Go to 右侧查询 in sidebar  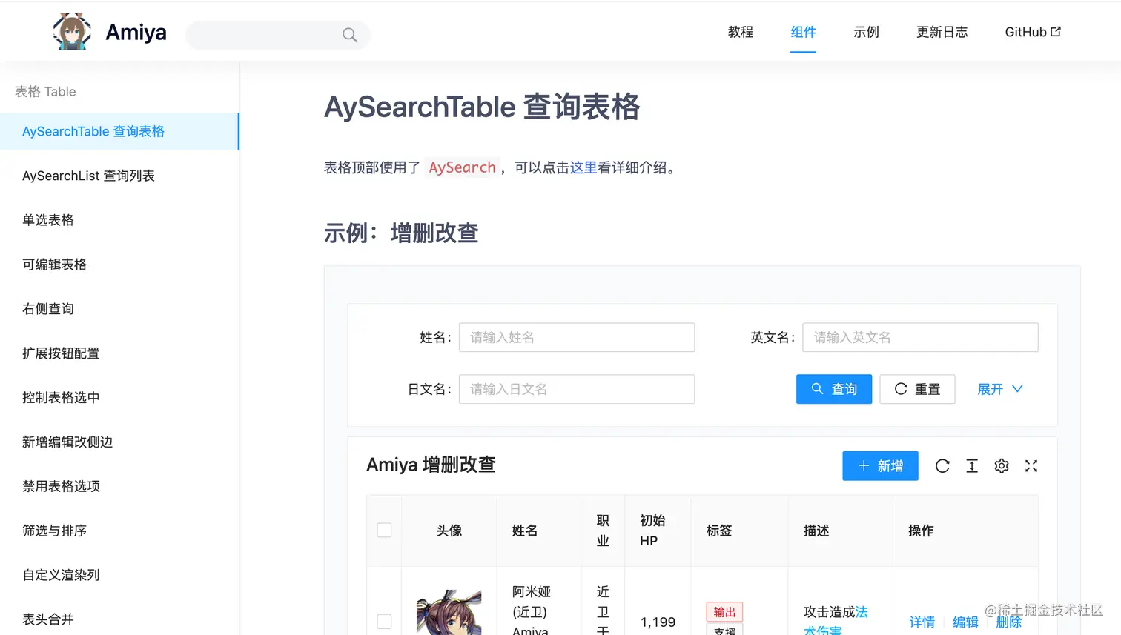pyautogui.click(x=119, y=309)
